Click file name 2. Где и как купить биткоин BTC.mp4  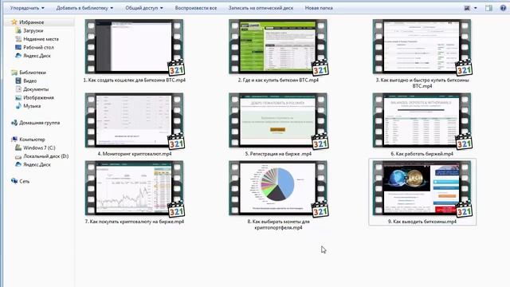click(x=278, y=80)
